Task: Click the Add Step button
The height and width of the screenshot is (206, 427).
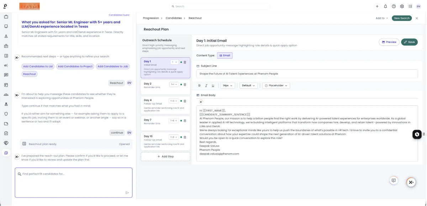Action: pos(165,156)
